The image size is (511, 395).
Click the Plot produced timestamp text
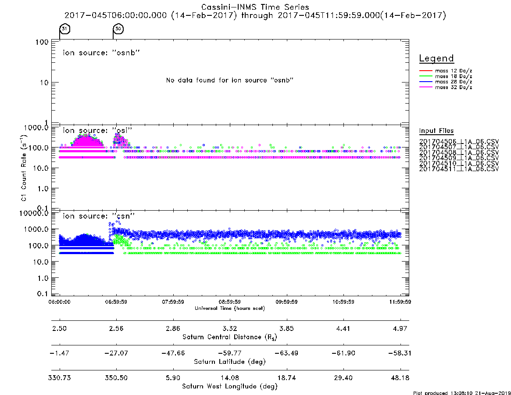[x=461, y=393]
